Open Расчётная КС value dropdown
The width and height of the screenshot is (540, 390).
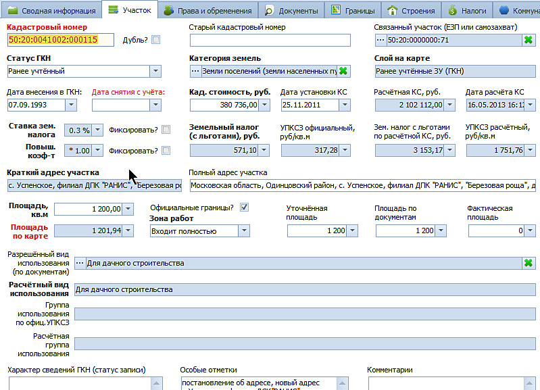click(449, 105)
